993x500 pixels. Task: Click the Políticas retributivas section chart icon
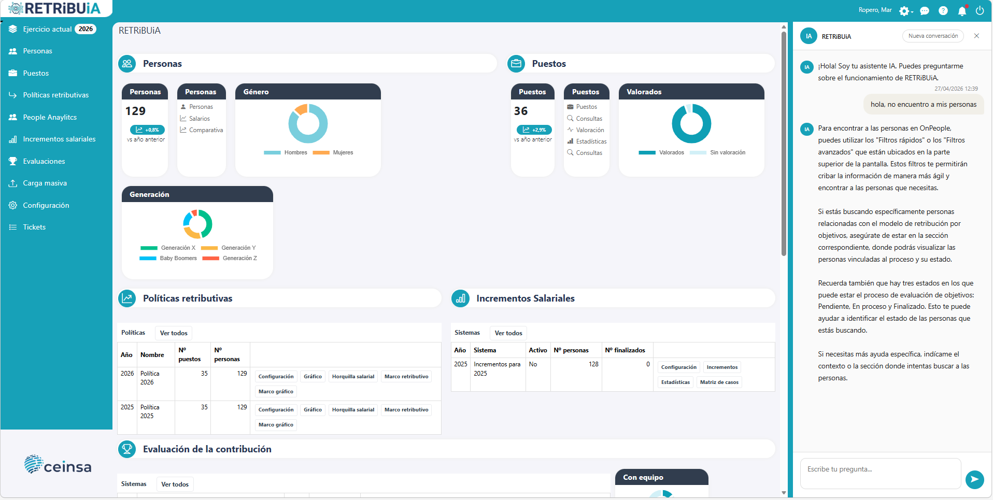click(127, 298)
